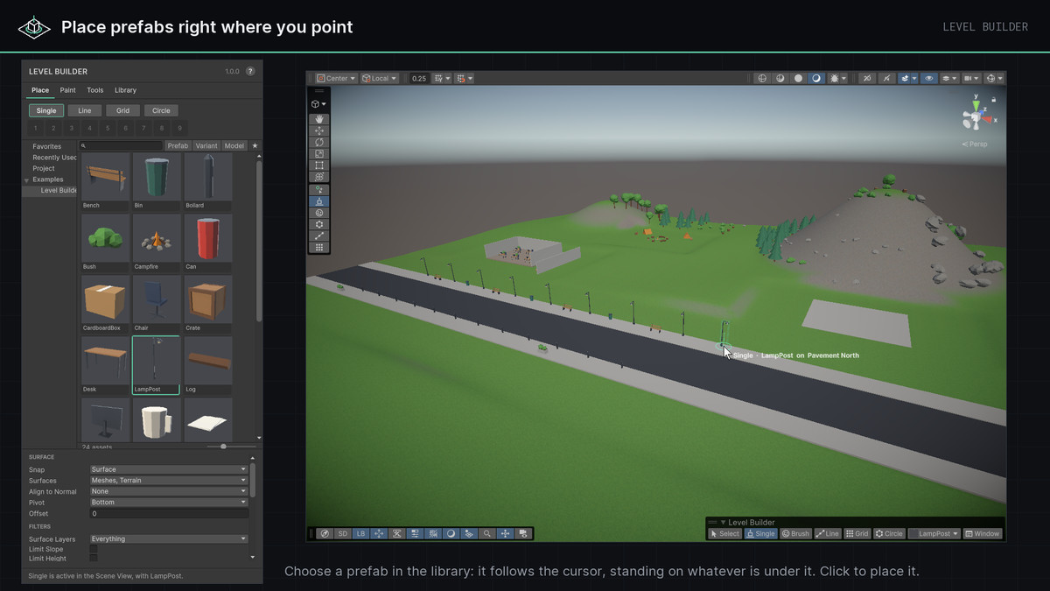Click the Offset value field
This screenshot has width=1050, height=591.
pos(169,513)
